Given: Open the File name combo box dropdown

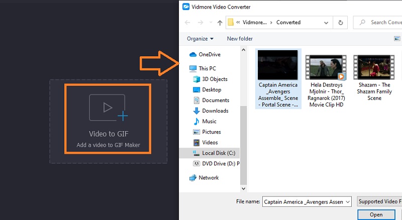Looking at the screenshot, I should [347, 202].
